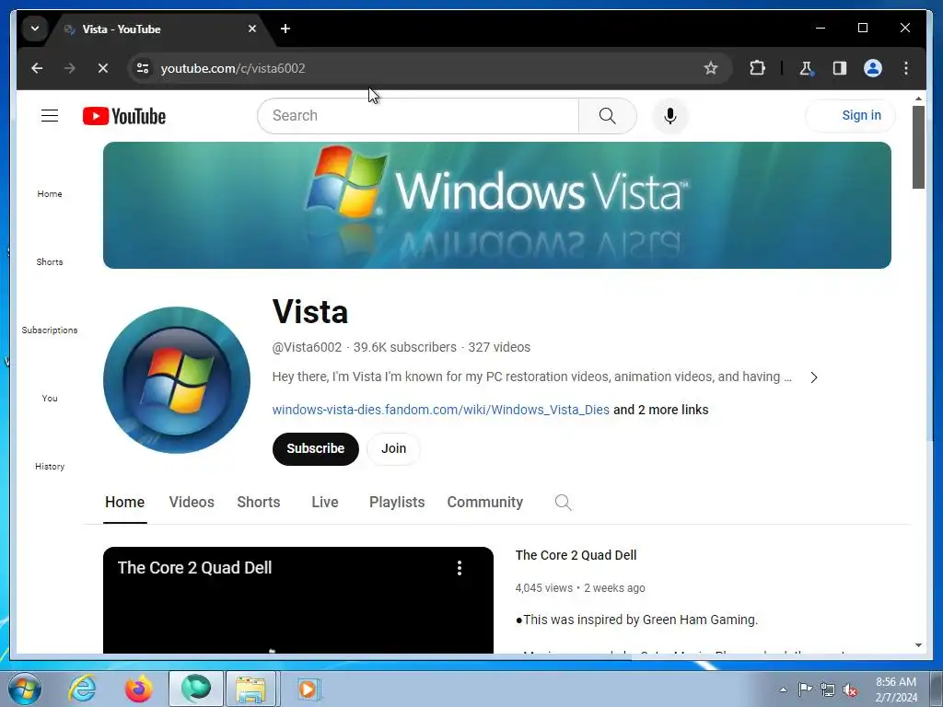The height and width of the screenshot is (707, 943).
Task: Open Home in the YouTube sidebar
Action: tap(50, 193)
